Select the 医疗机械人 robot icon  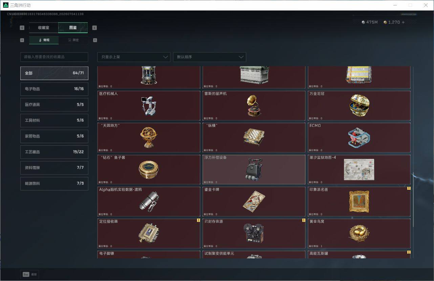click(x=148, y=106)
